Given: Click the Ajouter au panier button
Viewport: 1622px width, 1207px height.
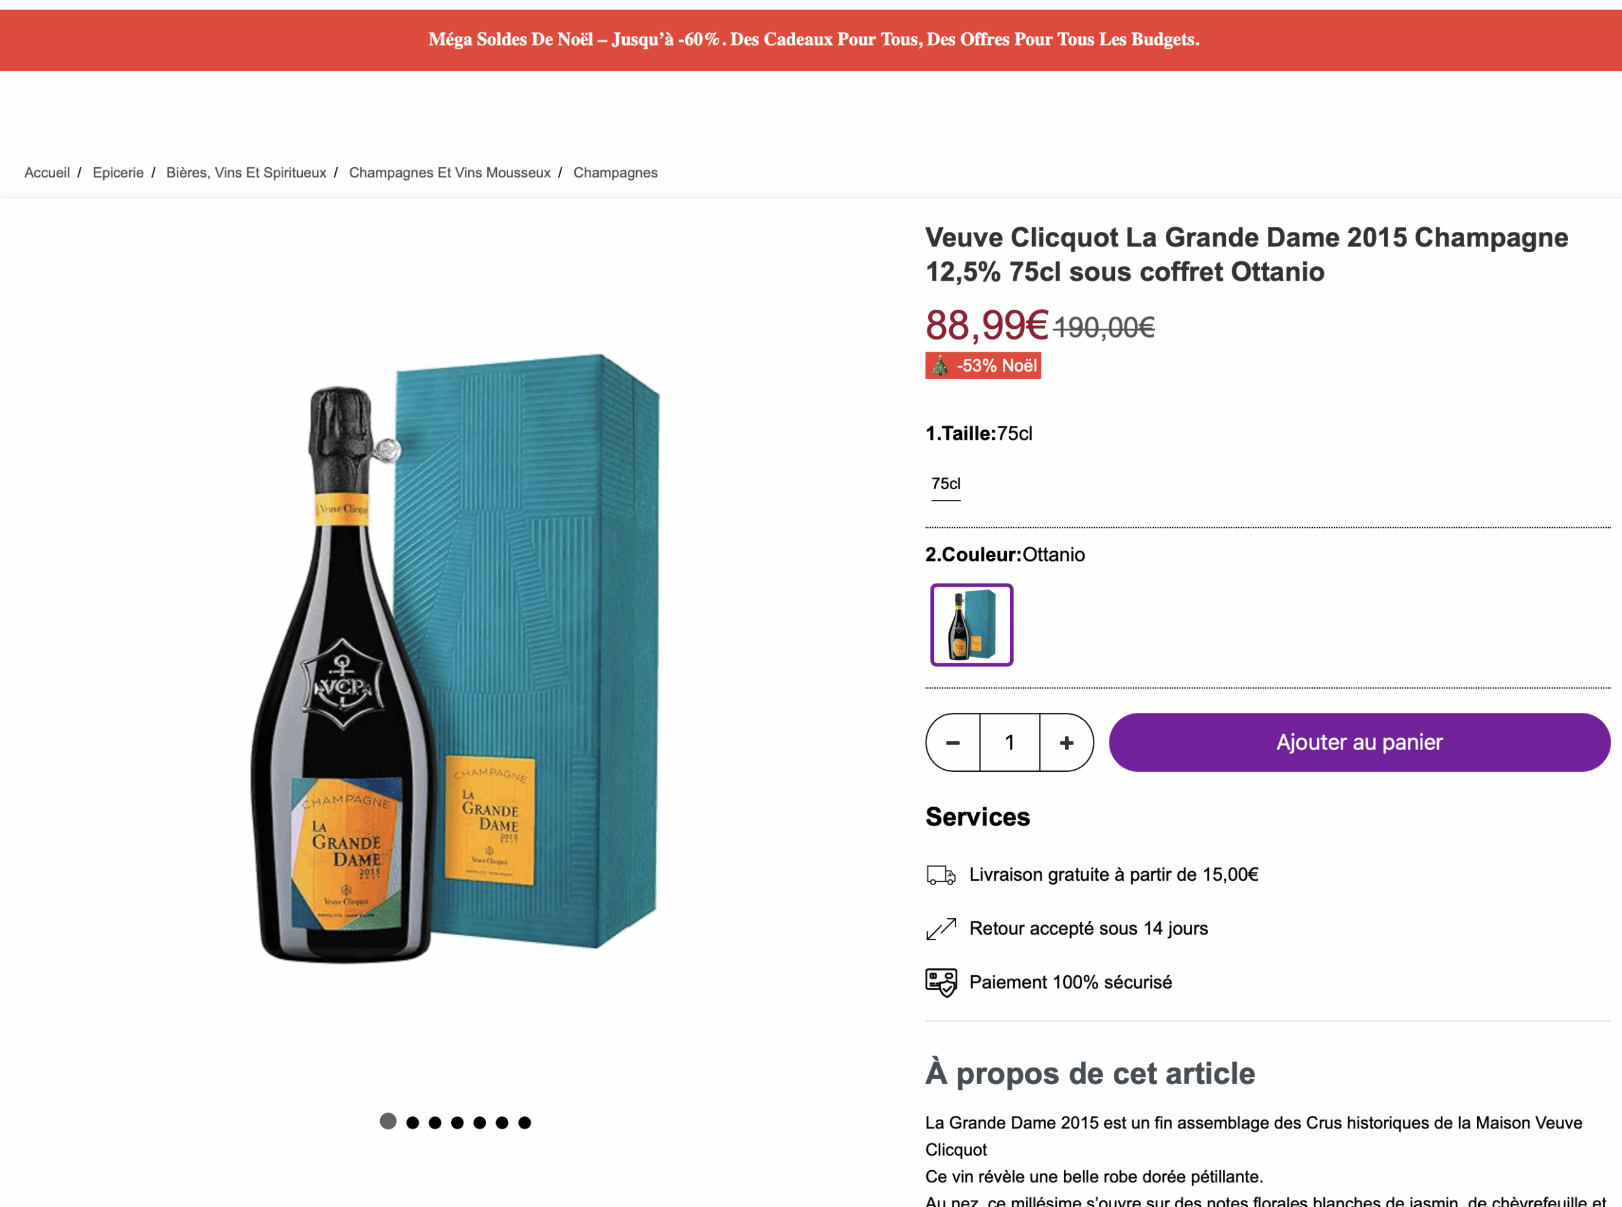Looking at the screenshot, I should tap(1359, 743).
